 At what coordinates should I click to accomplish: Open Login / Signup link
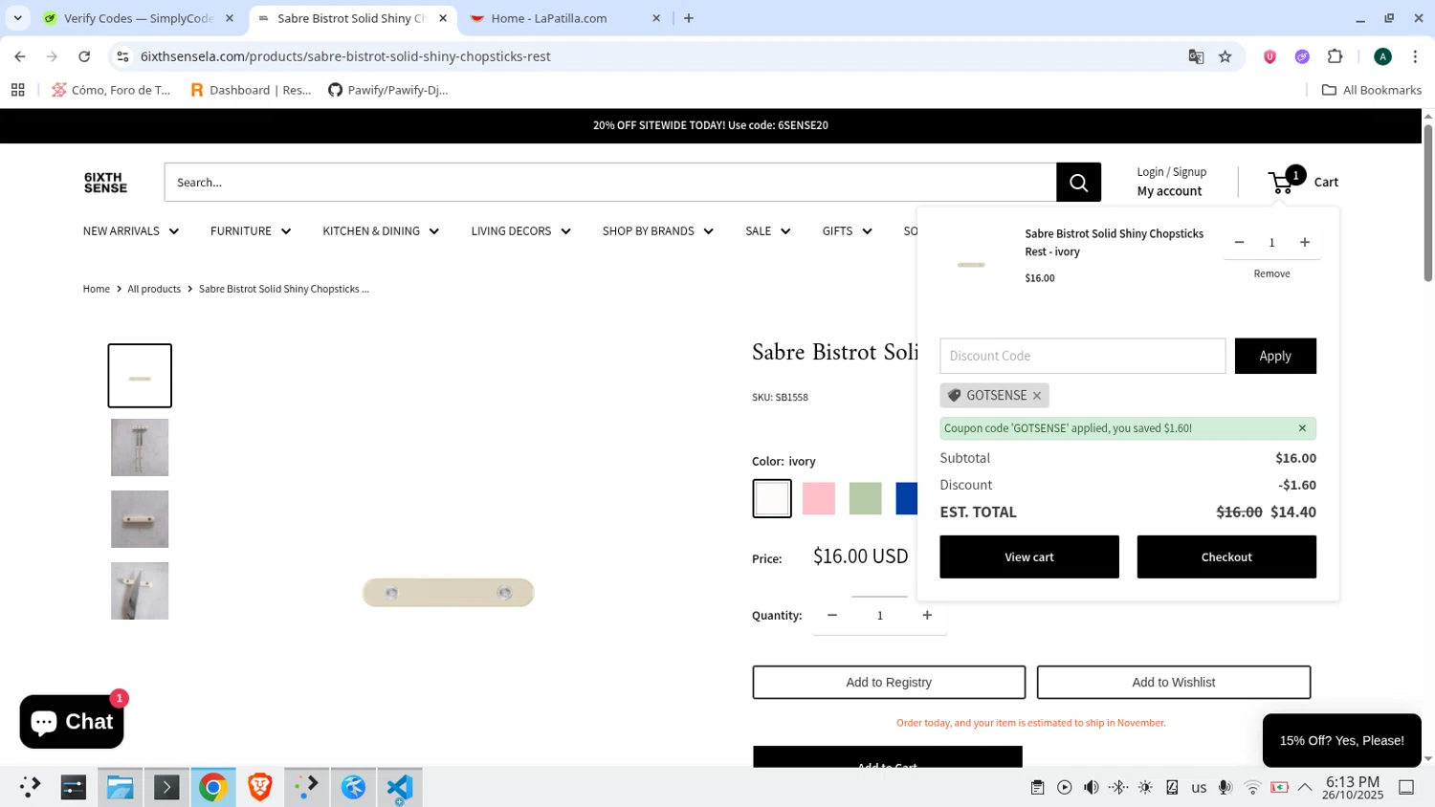pos(1171,172)
